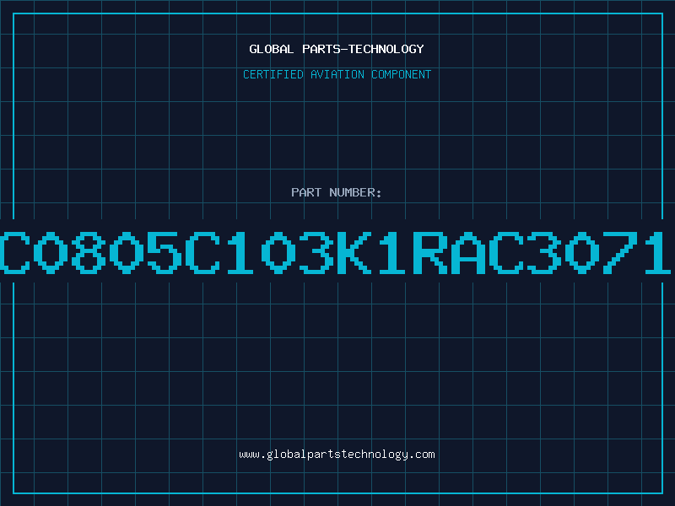
Task: Open the www.globalpartstechnology.com website link
Action: 337,455
